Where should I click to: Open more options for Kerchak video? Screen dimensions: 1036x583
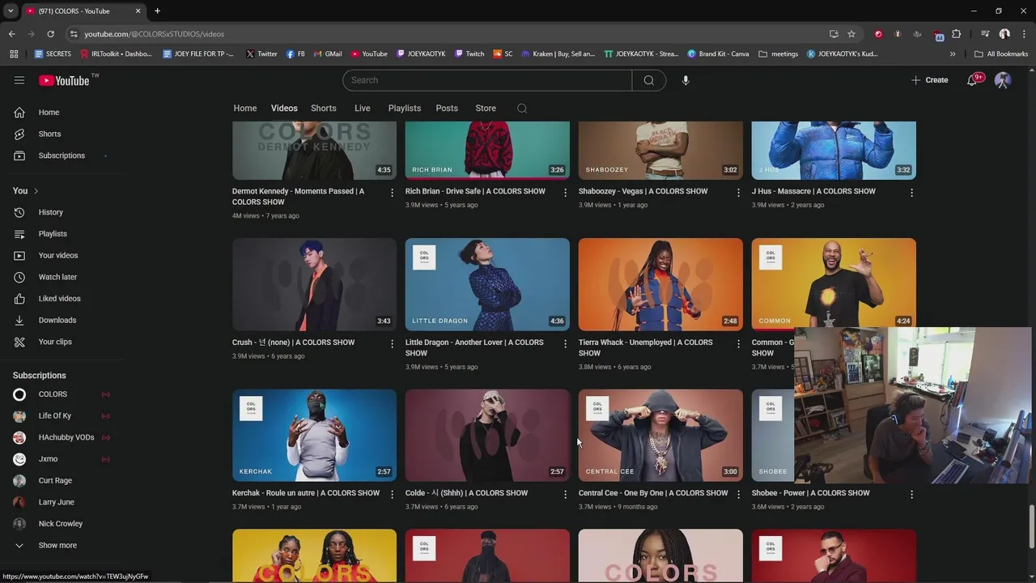tap(392, 494)
